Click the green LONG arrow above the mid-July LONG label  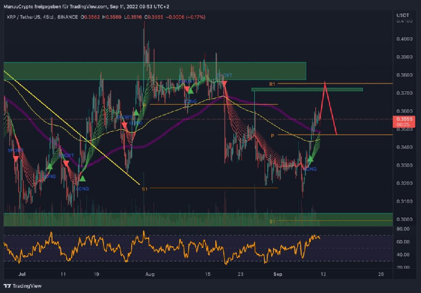coord(83,179)
